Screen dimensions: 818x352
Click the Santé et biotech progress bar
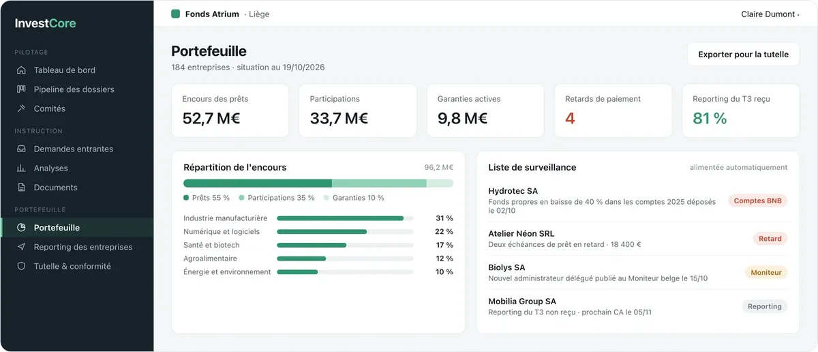[x=345, y=245]
